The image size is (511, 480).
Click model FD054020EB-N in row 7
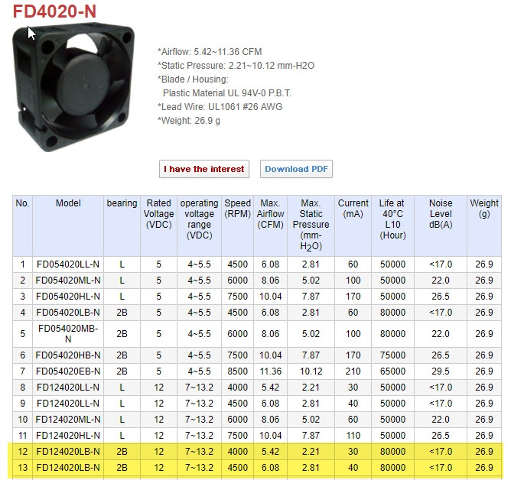(68, 371)
